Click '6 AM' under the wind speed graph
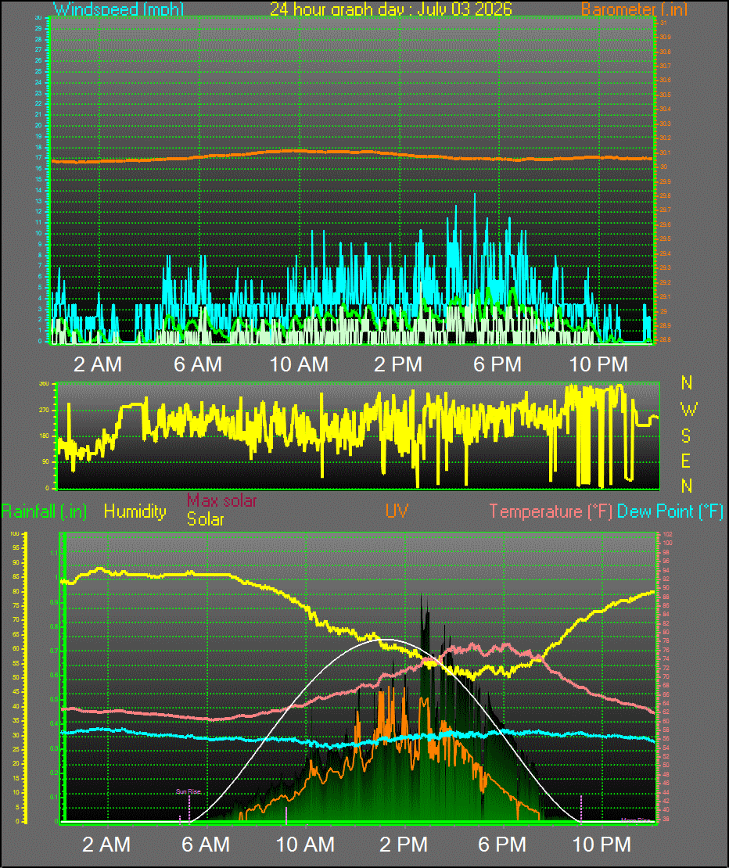Viewport: 729px width, 868px height. (x=198, y=364)
